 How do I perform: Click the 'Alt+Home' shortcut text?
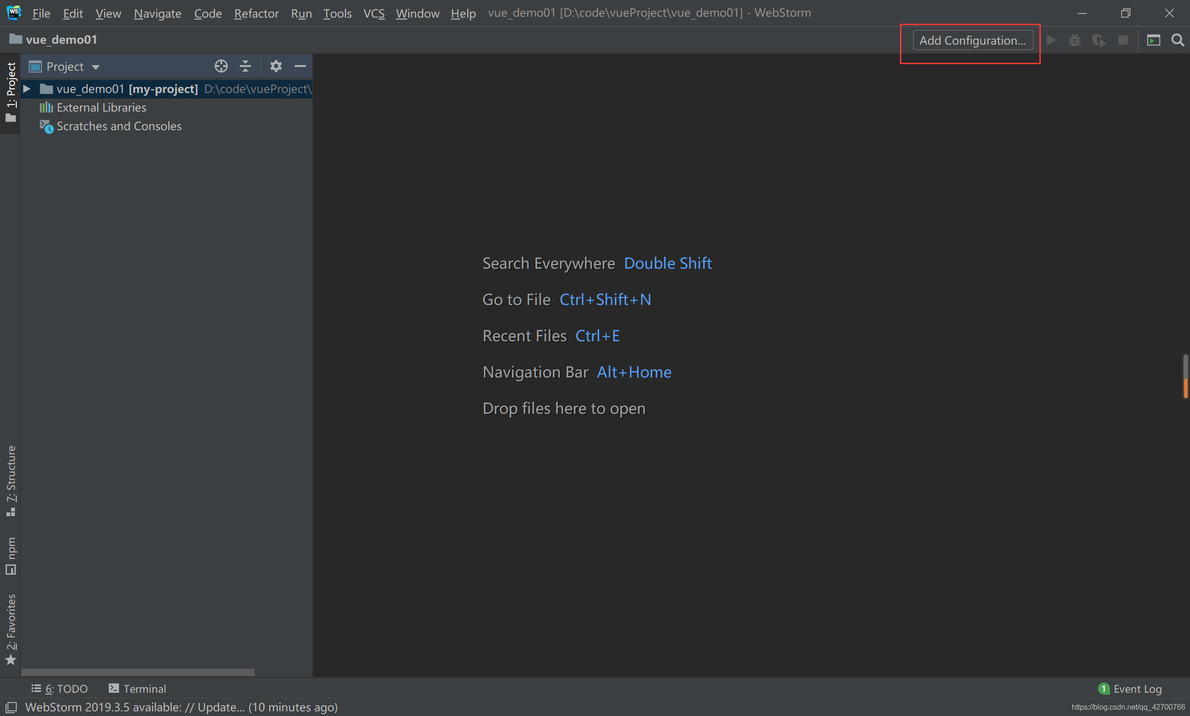point(634,371)
